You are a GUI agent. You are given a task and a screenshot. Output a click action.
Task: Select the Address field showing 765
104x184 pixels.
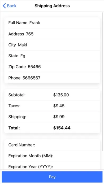(54, 34)
